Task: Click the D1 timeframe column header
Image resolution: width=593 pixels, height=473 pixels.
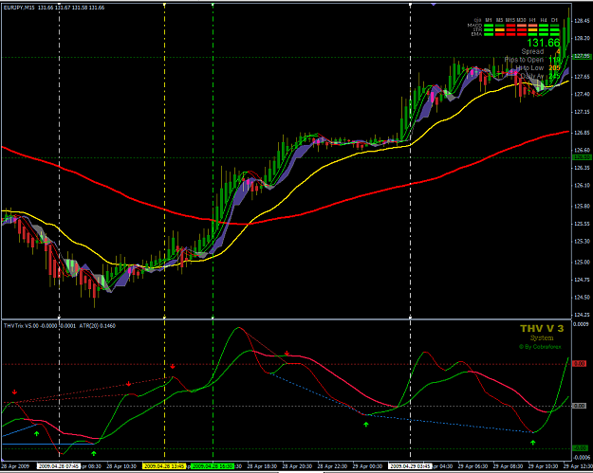Action: pos(554,20)
